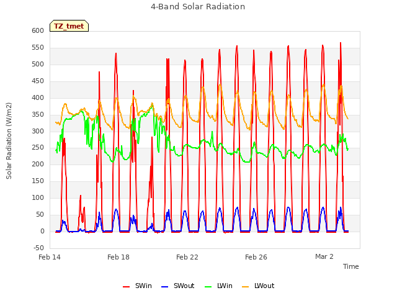
Task: Click the SWin legend label
Action: pyautogui.click(x=143, y=286)
